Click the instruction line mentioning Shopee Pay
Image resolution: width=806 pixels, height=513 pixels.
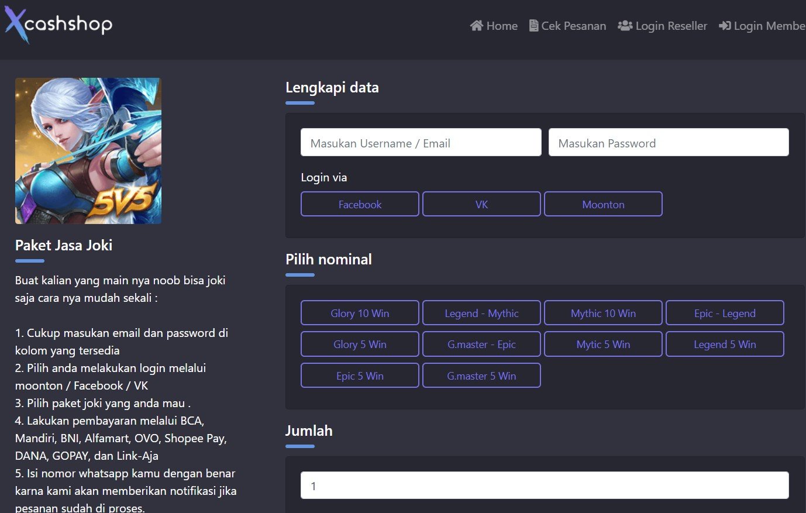tap(121, 438)
